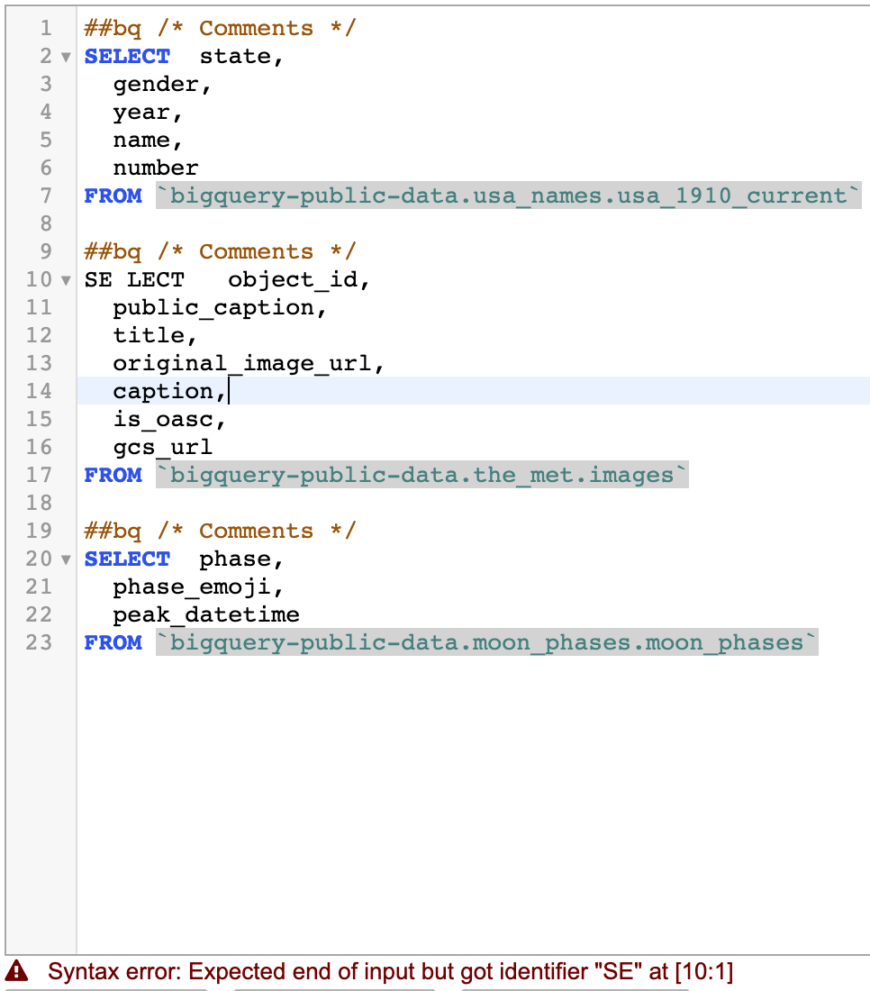Click the SELECT keyword on line 20
Image resolution: width=870 pixels, height=991 pixels.
click(127, 559)
